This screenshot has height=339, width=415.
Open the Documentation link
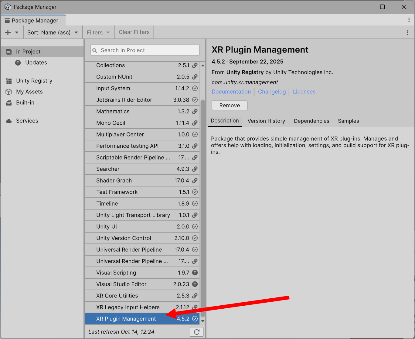(231, 92)
